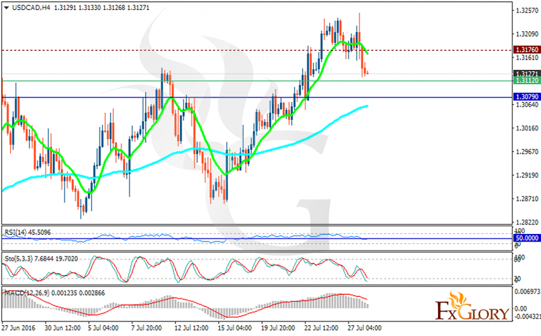Click the 1.31760 red price level label
The width and height of the screenshot is (541, 336).
[x=527, y=50]
